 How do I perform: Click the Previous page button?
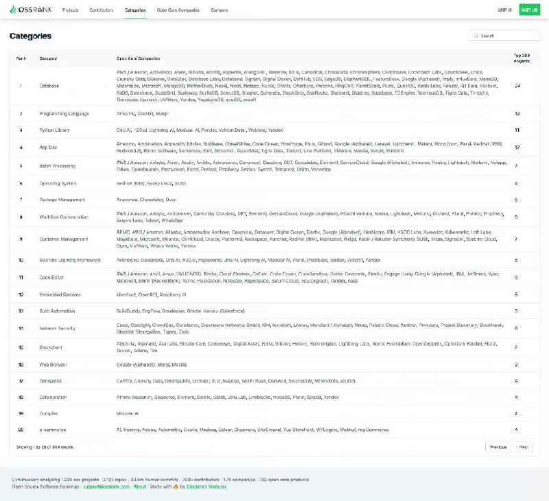(x=498, y=447)
